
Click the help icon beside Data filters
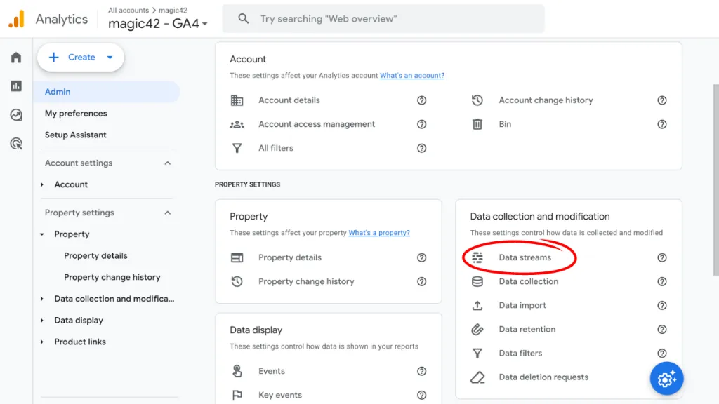661,353
